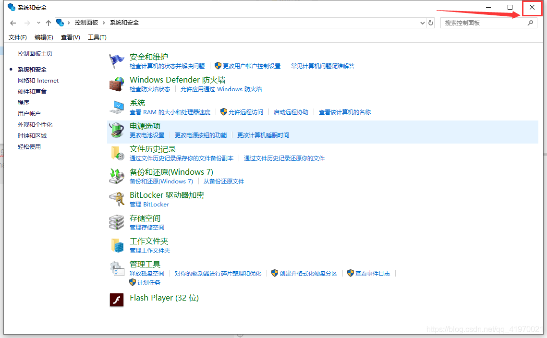Screen dimensions: 547x338
Task: Open 安全和维护 heading link
Action: [x=148, y=57]
